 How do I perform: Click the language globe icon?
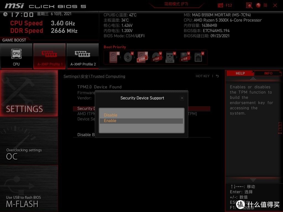click(x=258, y=5)
